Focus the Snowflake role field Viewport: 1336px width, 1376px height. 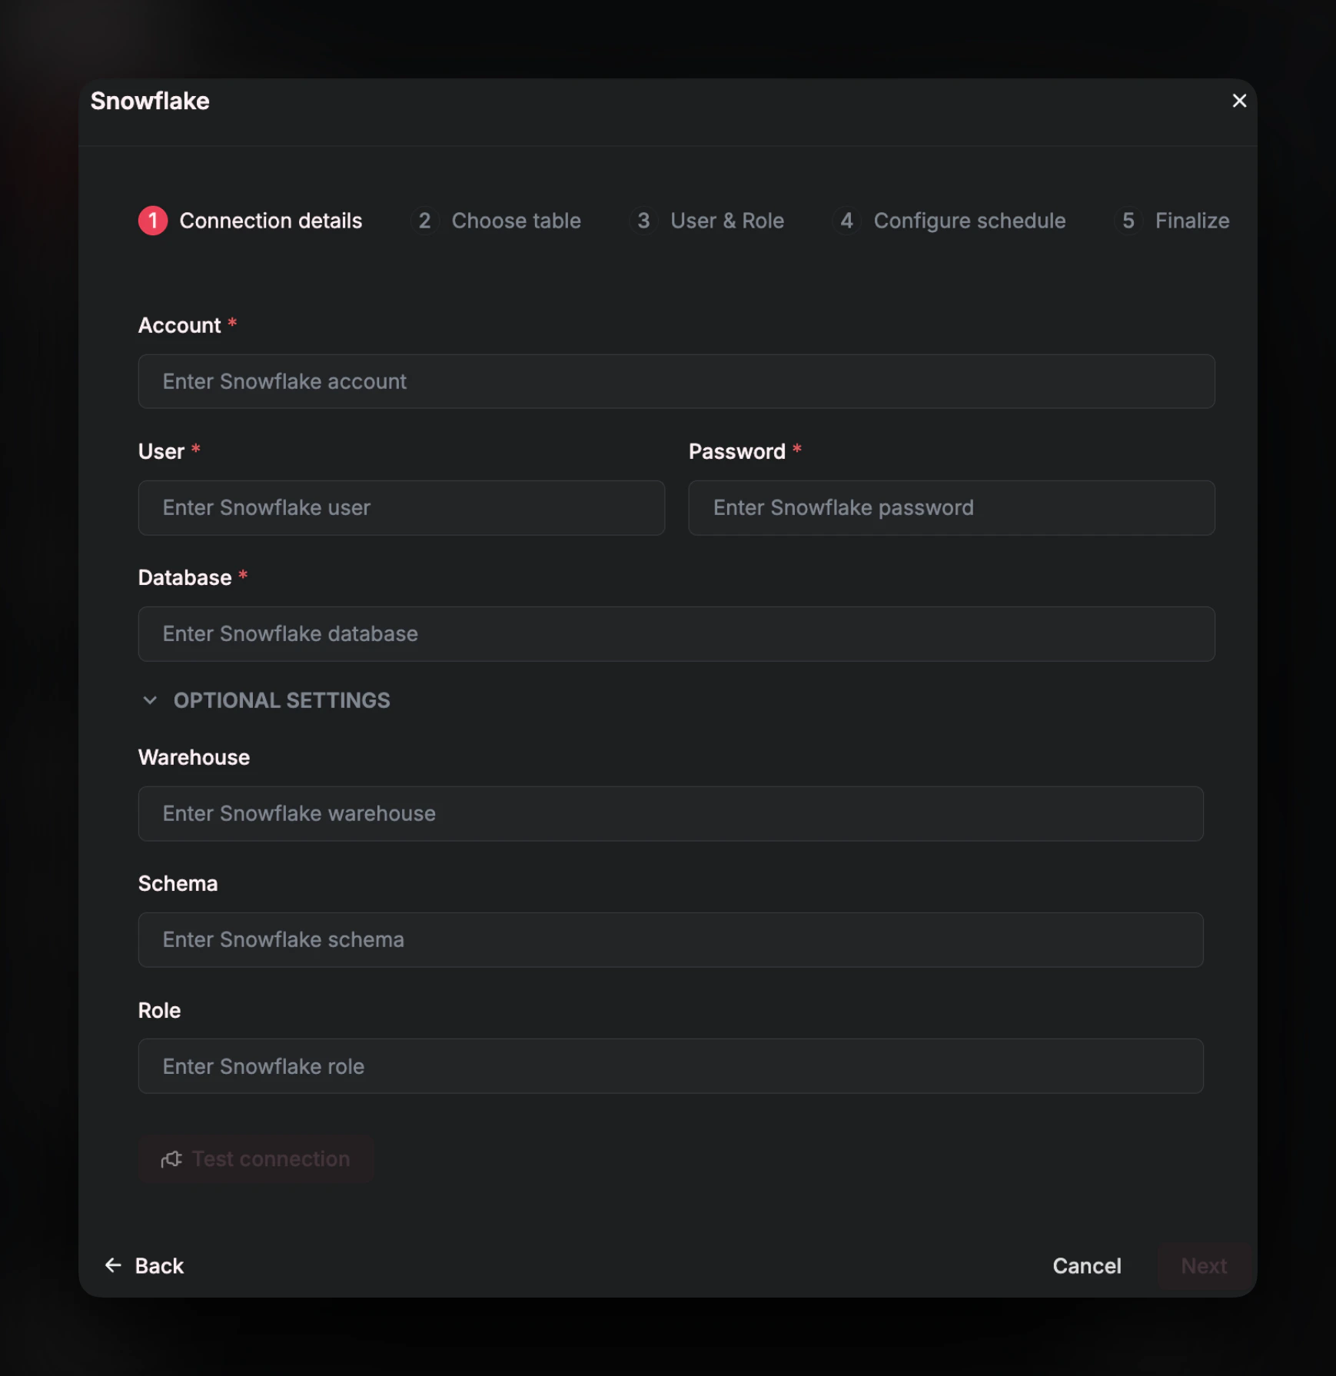click(x=671, y=1066)
